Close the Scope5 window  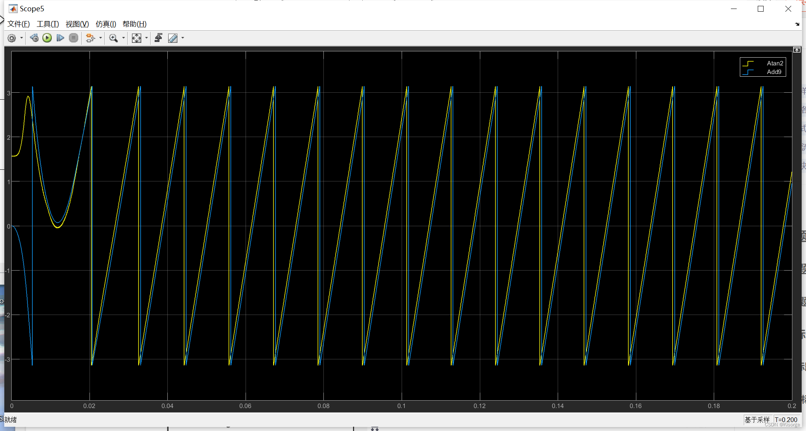click(788, 9)
